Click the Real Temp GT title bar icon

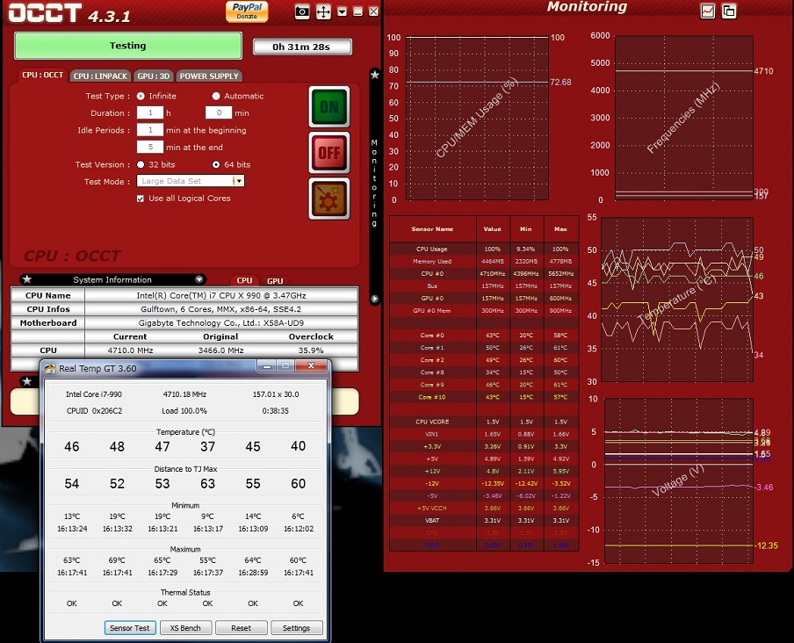pyautogui.click(x=49, y=369)
